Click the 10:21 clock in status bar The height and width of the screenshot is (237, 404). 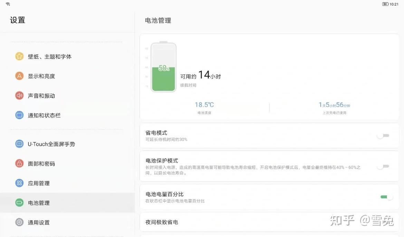pyautogui.click(x=394, y=4)
